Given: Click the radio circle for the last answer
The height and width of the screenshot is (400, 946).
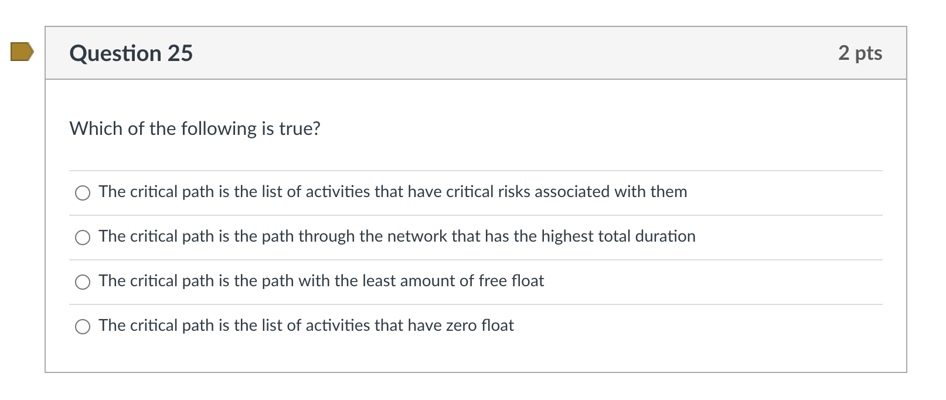Looking at the screenshot, I should coord(83,326).
